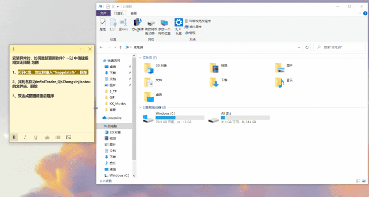The image size is (369, 197).
Task: Go up one level with up arrow
Action: [121, 47]
